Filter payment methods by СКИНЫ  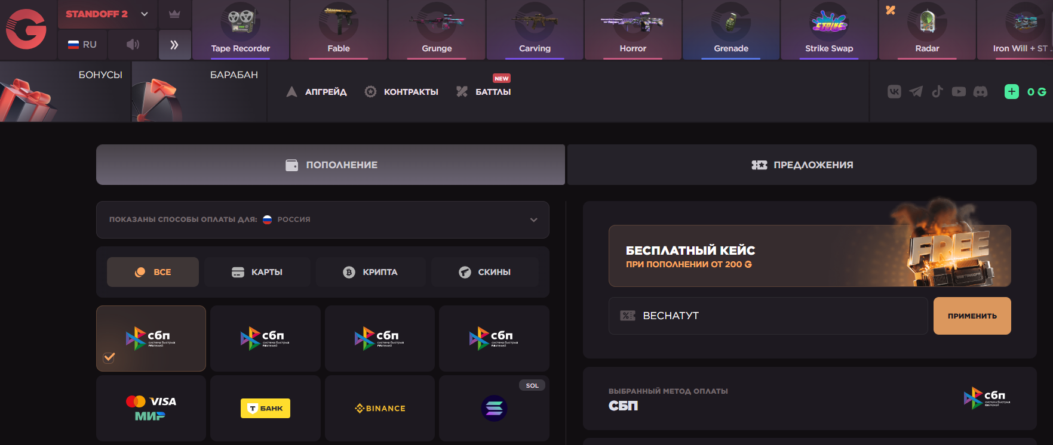[484, 272]
